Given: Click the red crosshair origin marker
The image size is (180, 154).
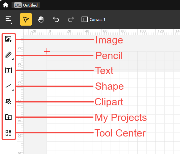Looking at the screenshot, I should point(47,51).
